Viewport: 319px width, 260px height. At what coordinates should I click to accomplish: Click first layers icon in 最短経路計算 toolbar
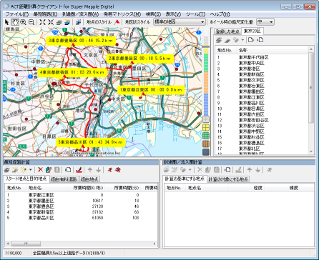pos(7,170)
